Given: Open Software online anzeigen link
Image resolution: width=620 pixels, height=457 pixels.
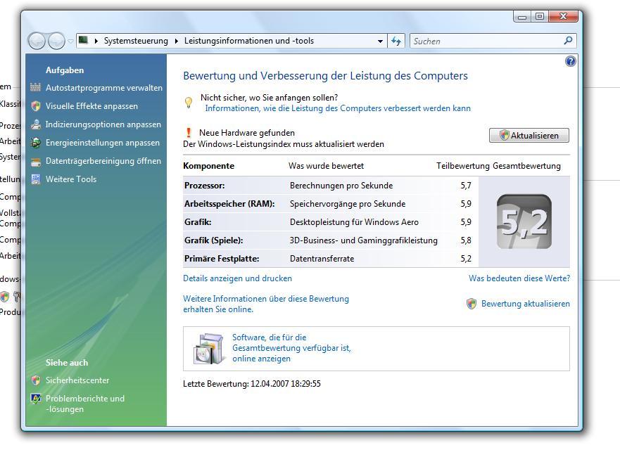Looking at the screenshot, I should pyautogui.click(x=291, y=348).
